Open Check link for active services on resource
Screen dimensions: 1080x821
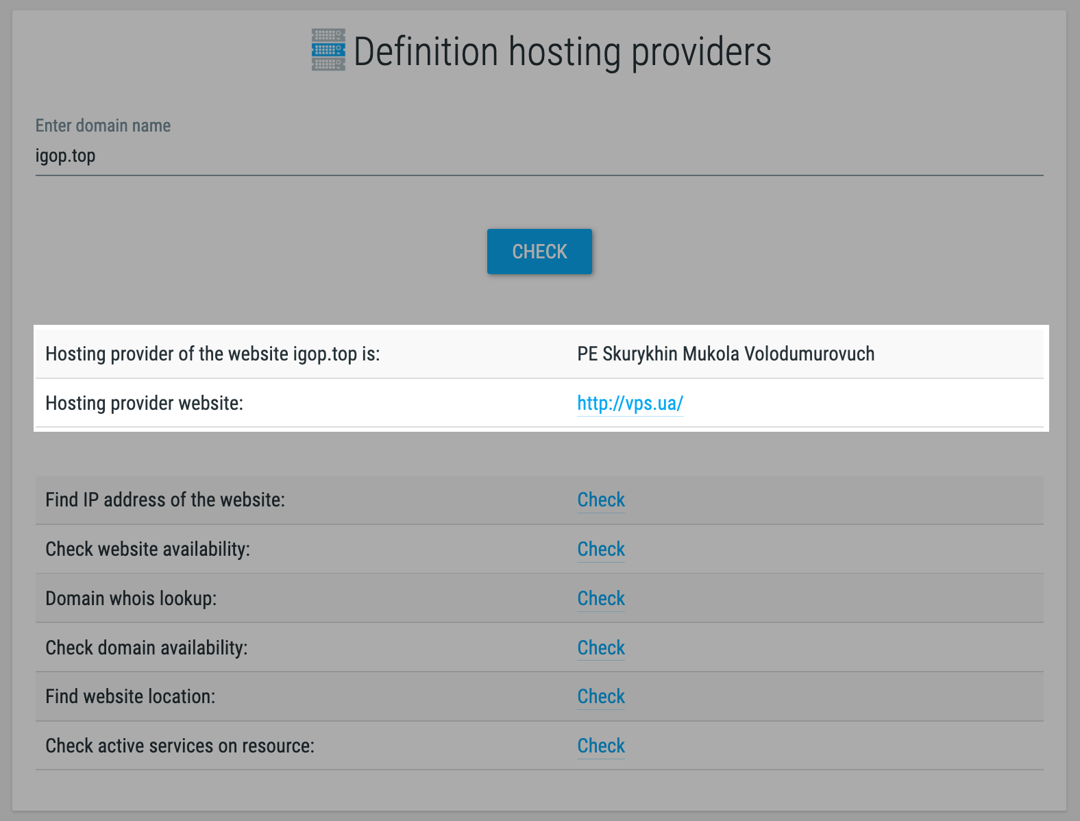600,746
